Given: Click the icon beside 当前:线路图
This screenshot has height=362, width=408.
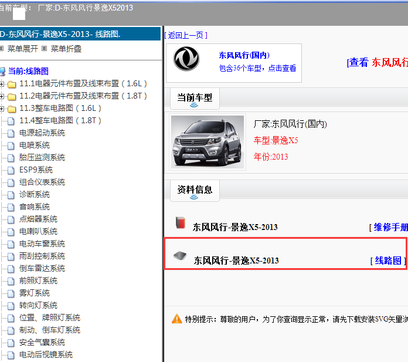Looking at the screenshot, I should coord(2,72).
